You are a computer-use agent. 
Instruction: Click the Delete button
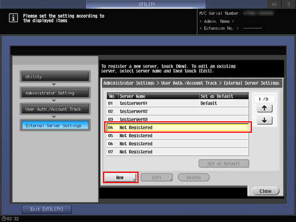point(194,177)
